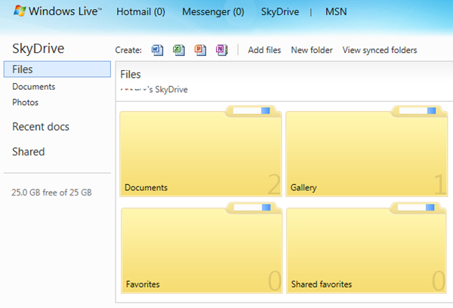Create a new Word document
The width and height of the screenshot is (453, 308).
(157, 50)
